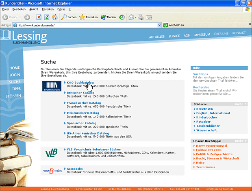Open the newBooks database link
The height and width of the screenshot is (191, 252).
coord(74,169)
